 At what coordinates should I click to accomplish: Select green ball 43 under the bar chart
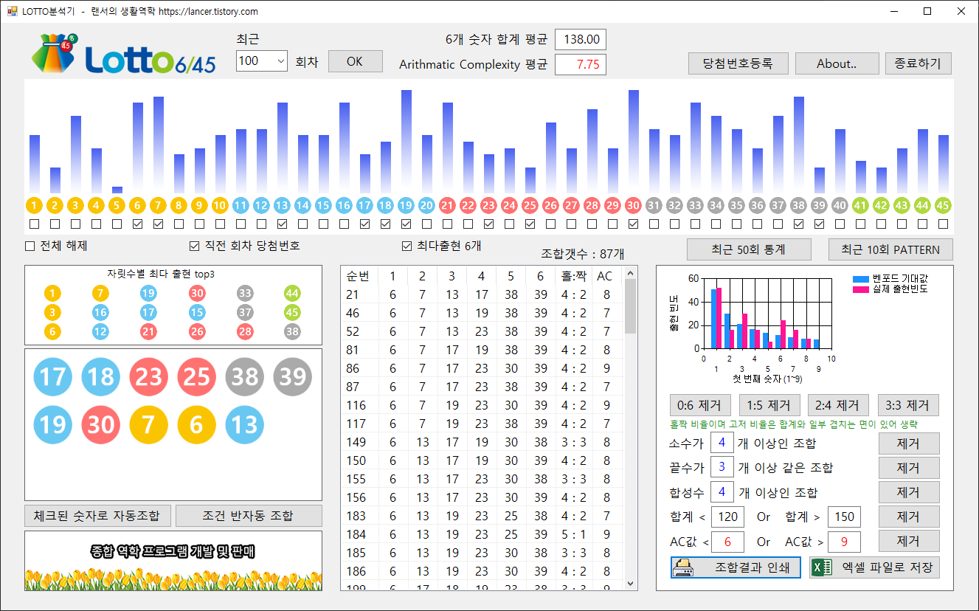tap(902, 206)
